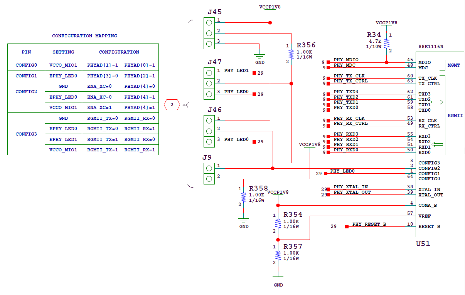
Task: Click the R358 resistor symbol
Action: coord(243,197)
